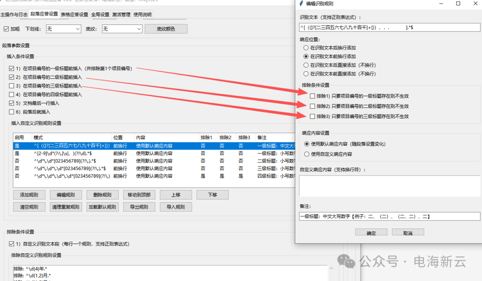Enable 在项目编号的三级标题前插入 option

pos(12,86)
